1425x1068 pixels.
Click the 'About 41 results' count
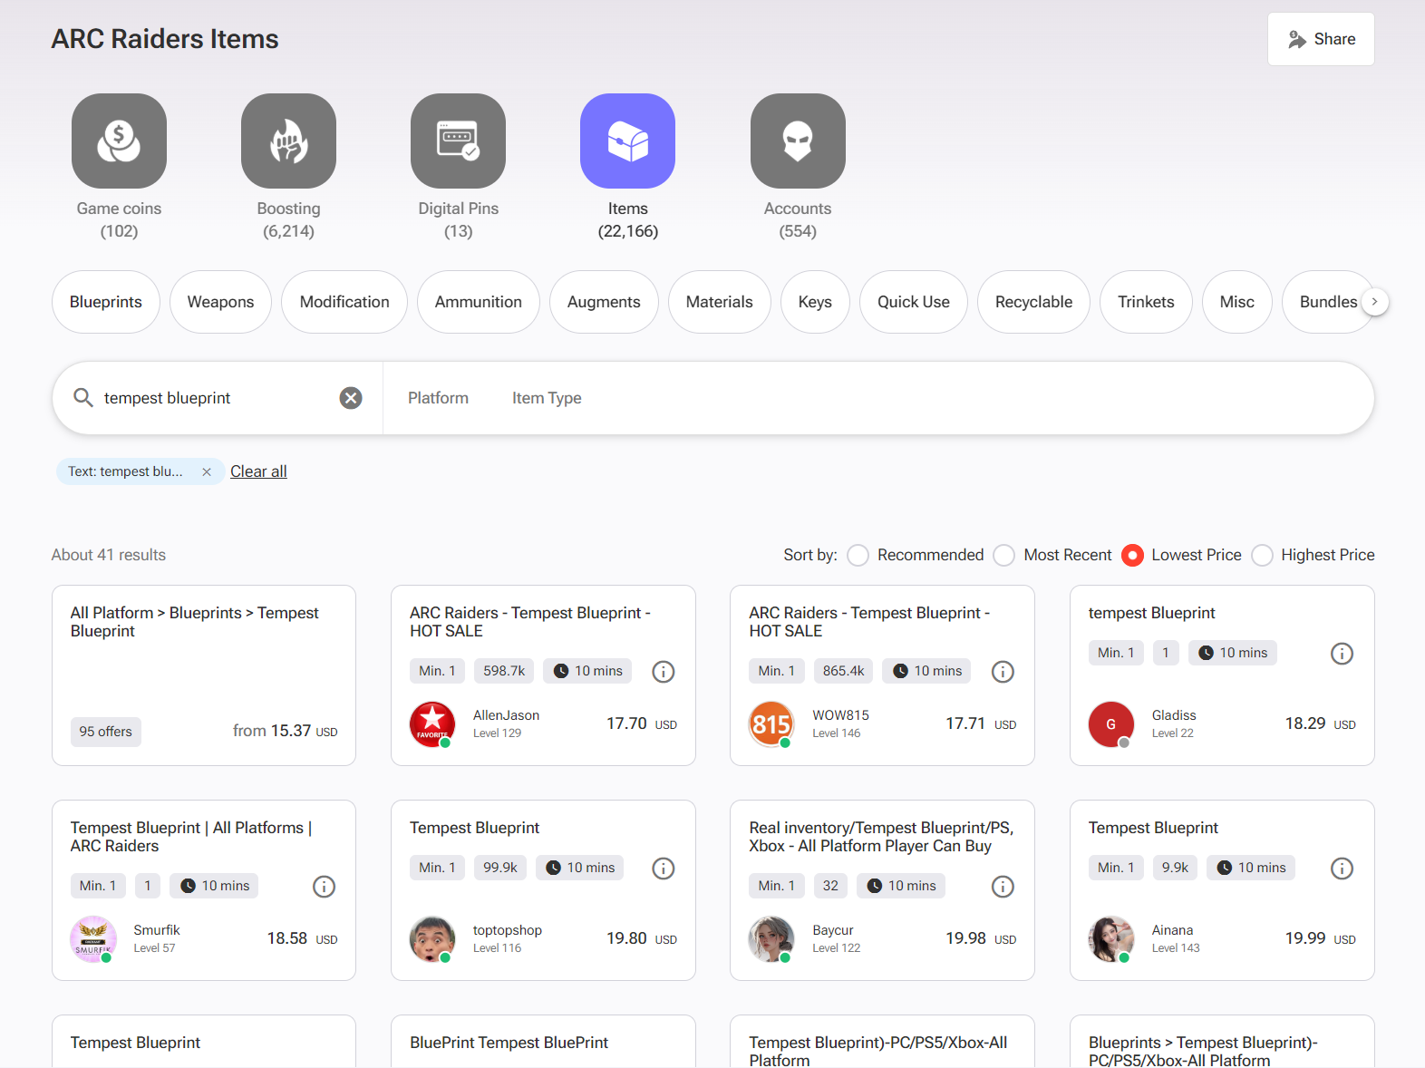click(109, 555)
